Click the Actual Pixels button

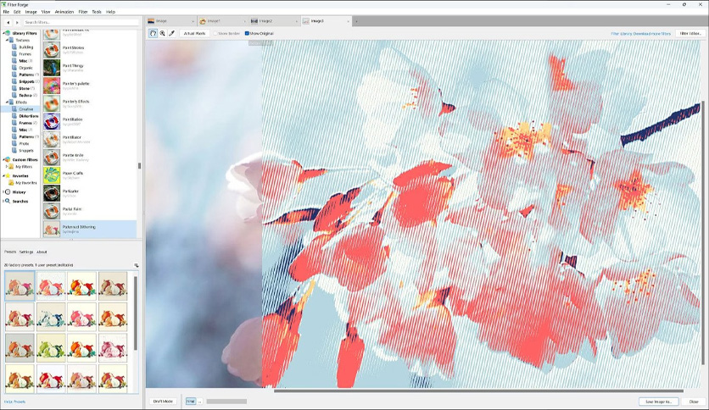click(x=194, y=33)
